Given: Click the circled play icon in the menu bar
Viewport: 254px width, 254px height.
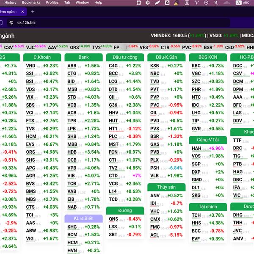Looking at the screenshot, I should click(206, 3).
